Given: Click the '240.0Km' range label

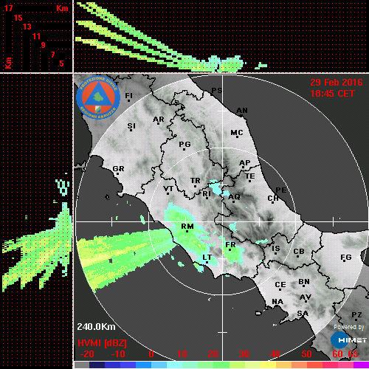Looking at the screenshot, I should click(96, 327).
